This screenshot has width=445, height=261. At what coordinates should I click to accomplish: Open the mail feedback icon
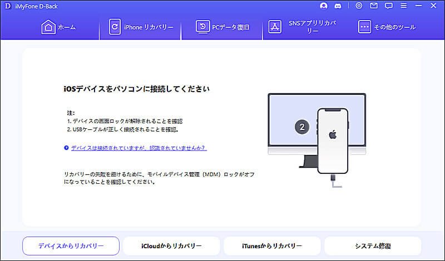(374, 6)
